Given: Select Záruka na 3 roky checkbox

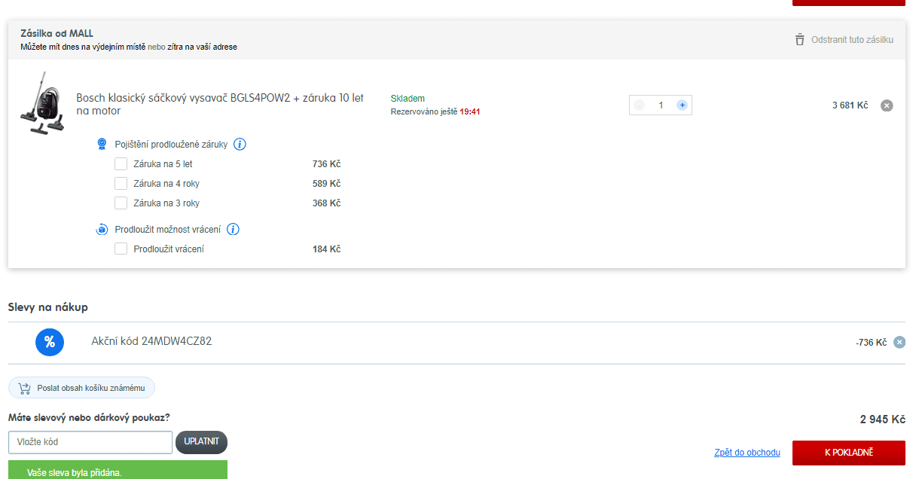Looking at the screenshot, I should coord(121,203).
